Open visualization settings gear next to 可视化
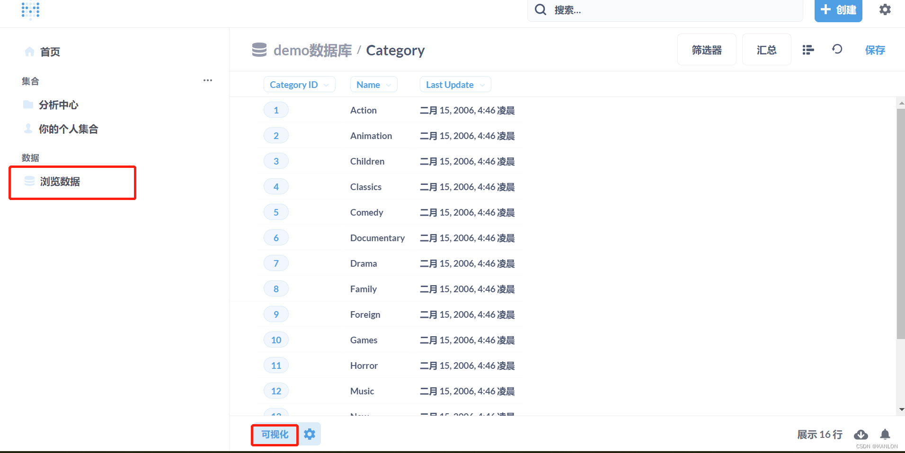Image resolution: width=905 pixels, height=453 pixels. pyautogui.click(x=310, y=434)
